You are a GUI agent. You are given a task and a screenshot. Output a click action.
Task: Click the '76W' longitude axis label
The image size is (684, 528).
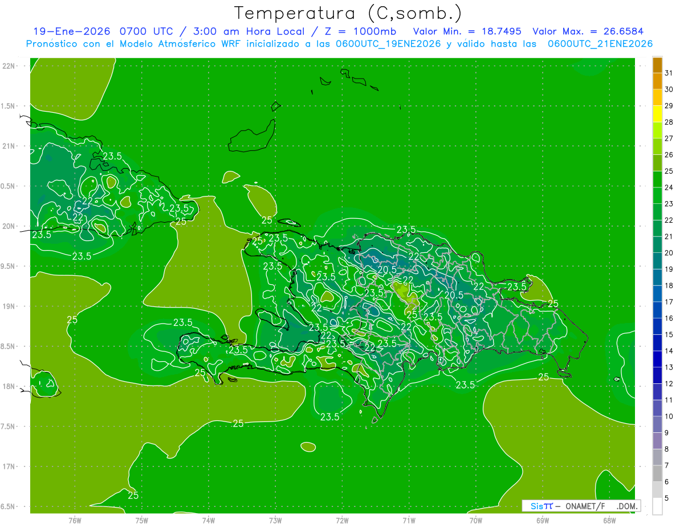click(75, 520)
